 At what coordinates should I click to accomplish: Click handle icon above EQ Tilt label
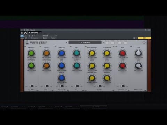point(71,47)
